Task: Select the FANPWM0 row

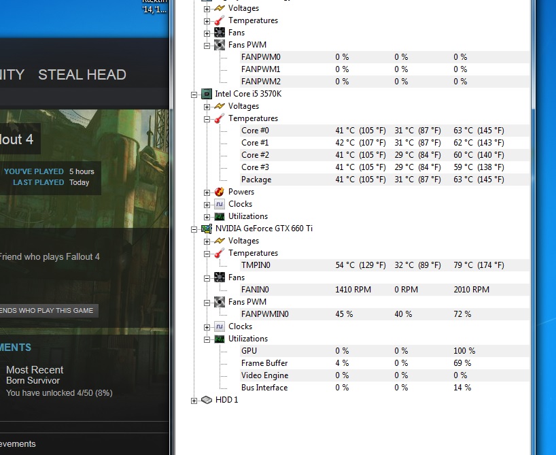Action: click(260, 57)
